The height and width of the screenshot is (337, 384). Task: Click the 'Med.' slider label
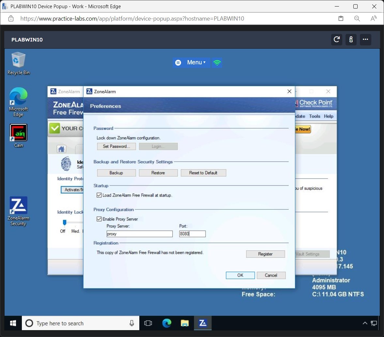75,231
